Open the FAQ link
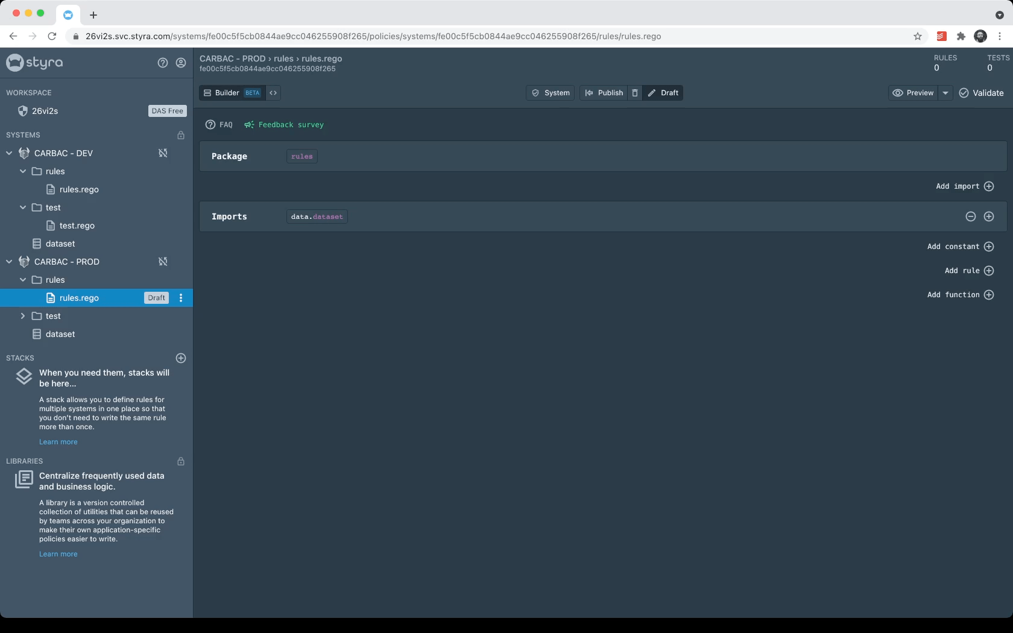This screenshot has height=633, width=1013. click(x=219, y=125)
